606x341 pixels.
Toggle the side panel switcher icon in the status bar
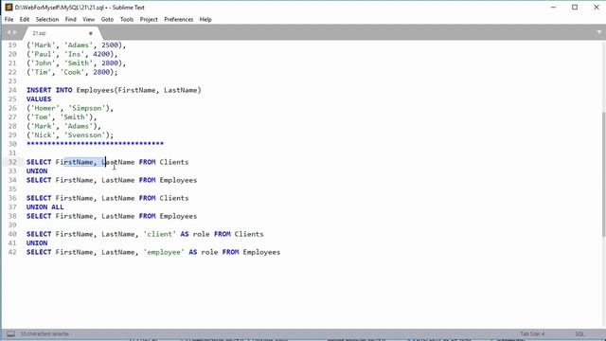click(10, 333)
